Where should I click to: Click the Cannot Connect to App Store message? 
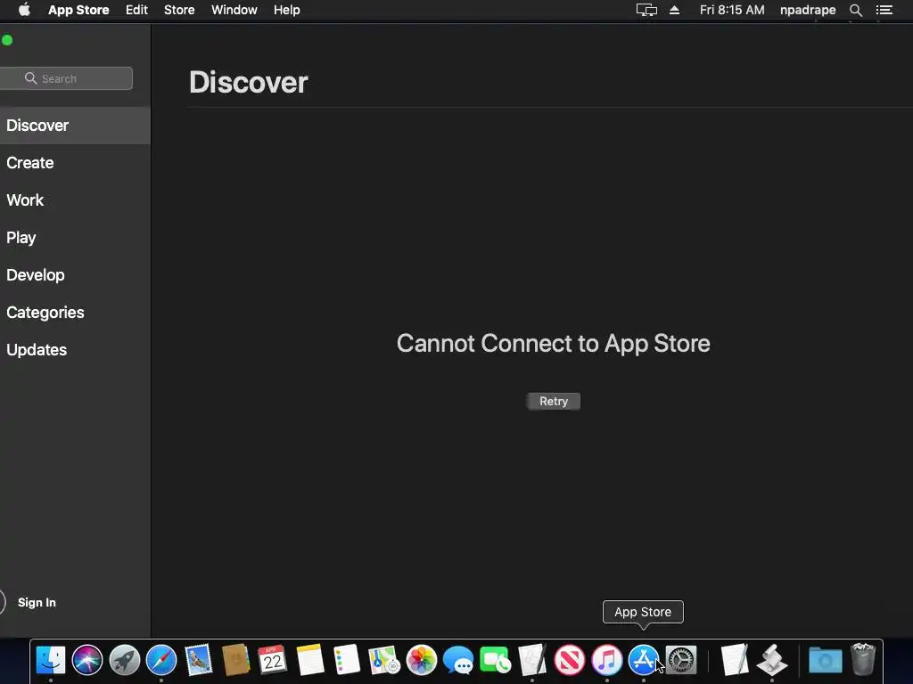click(x=553, y=343)
